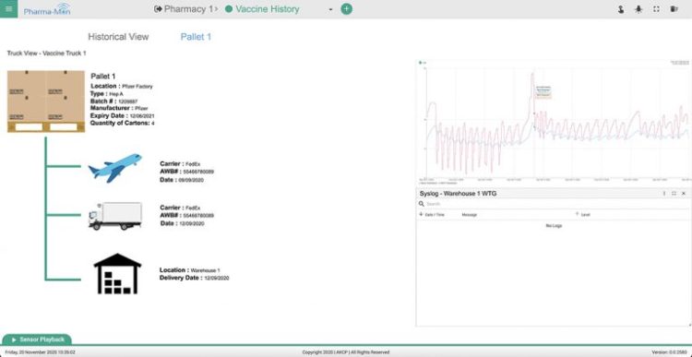Viewport: 692px width, 357px height.
Task: Open the hamburger main menu
Action: pyautogui.click(x=9, y=9)
